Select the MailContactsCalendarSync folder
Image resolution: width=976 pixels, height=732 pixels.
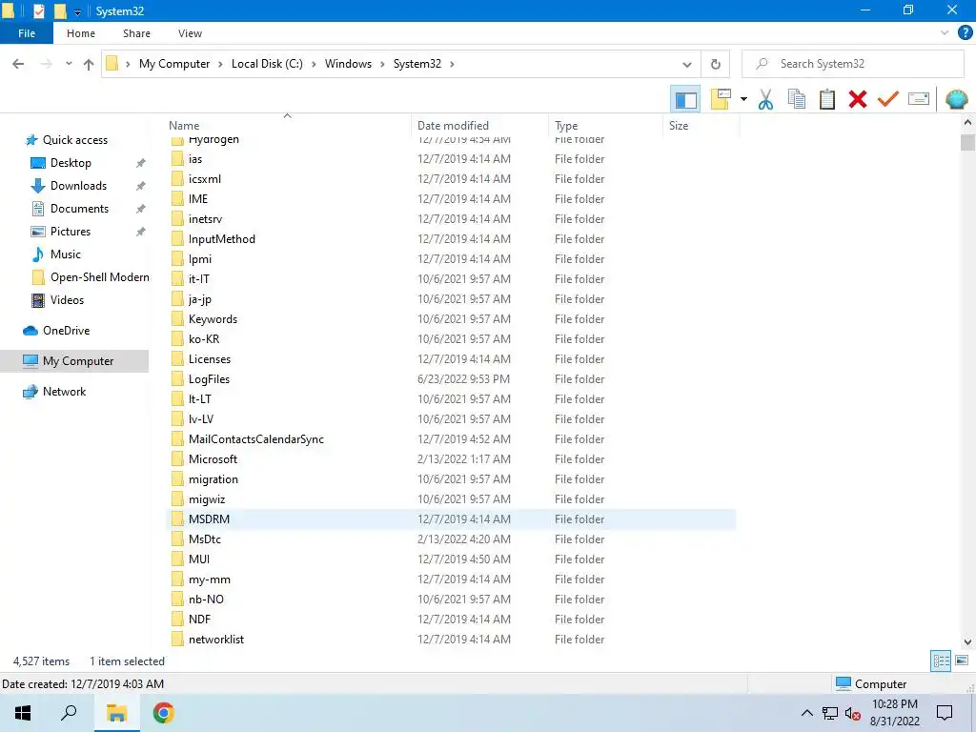[x=451, y=438]
